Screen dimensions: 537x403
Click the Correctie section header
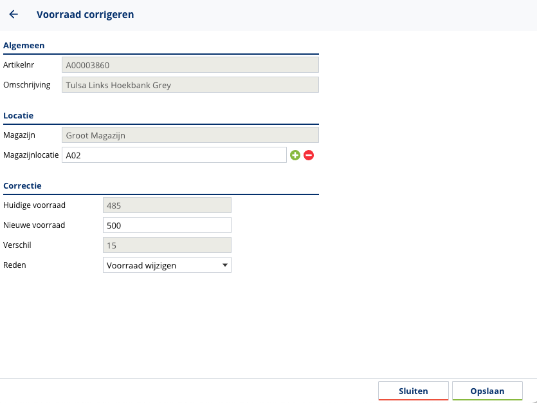coord(23,185)
